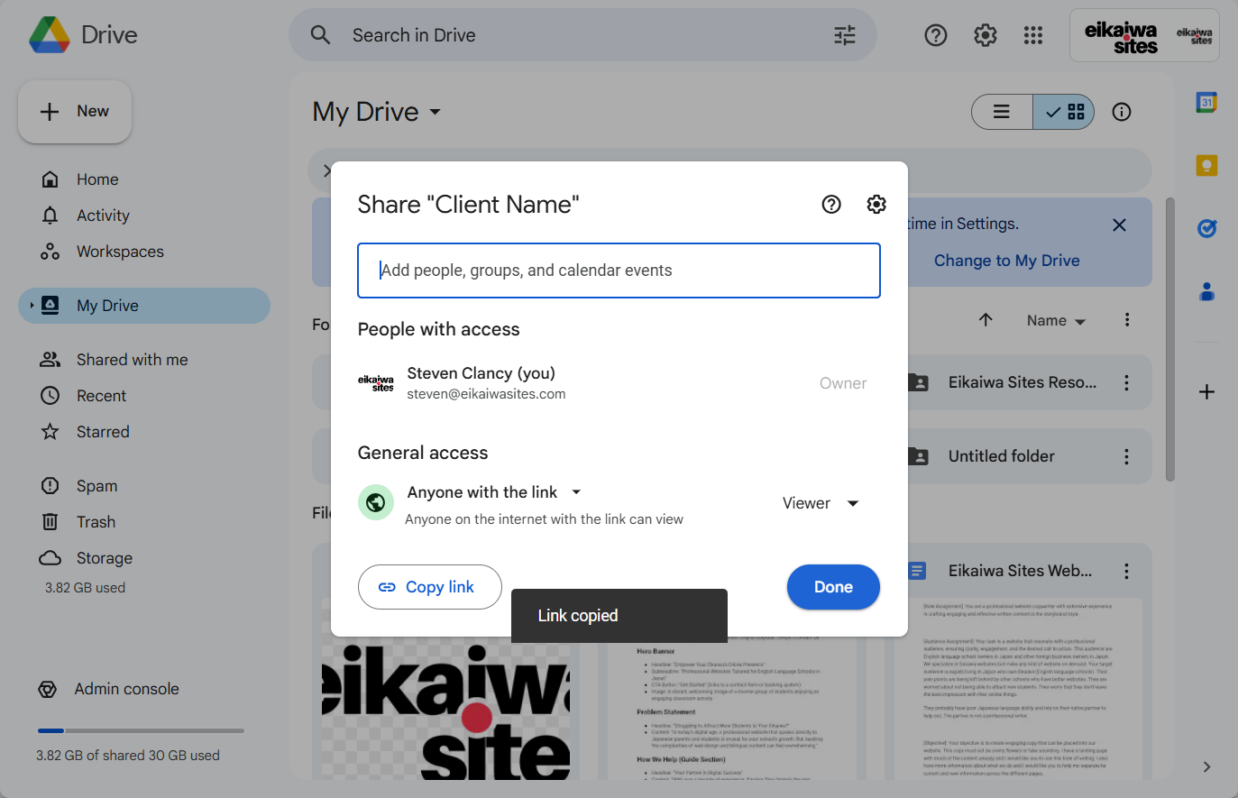1238x798 pixels.
Task: Open Drive settings gear in header
Action: coord(986,35)
